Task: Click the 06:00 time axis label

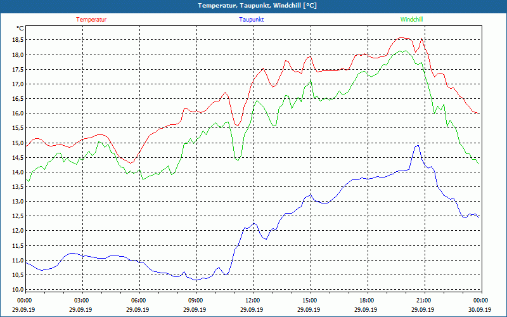Action: pos(138,301)
